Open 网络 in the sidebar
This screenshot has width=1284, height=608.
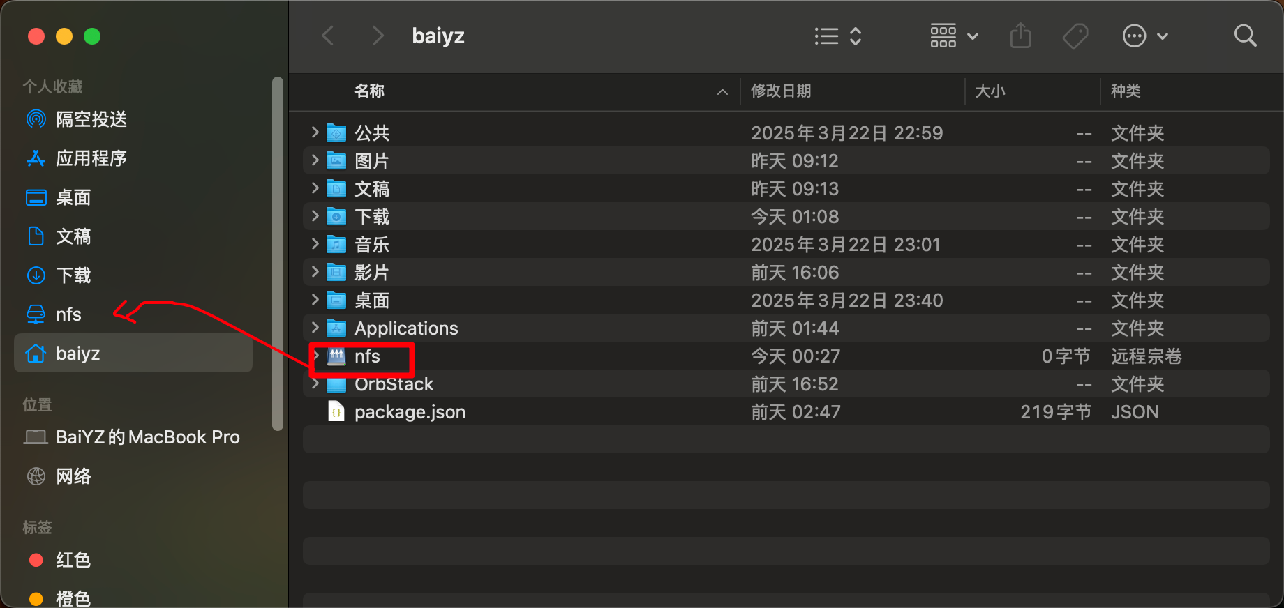coord(73,476)
